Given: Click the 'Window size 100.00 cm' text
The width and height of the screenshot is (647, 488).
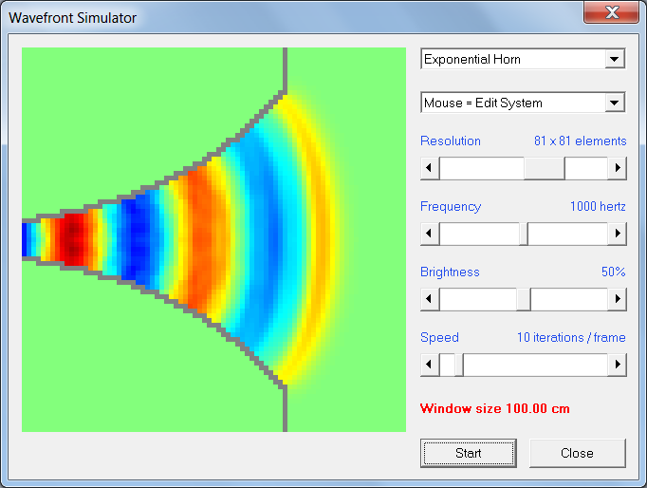Looking at the screenshot, I should pos(495,409).
